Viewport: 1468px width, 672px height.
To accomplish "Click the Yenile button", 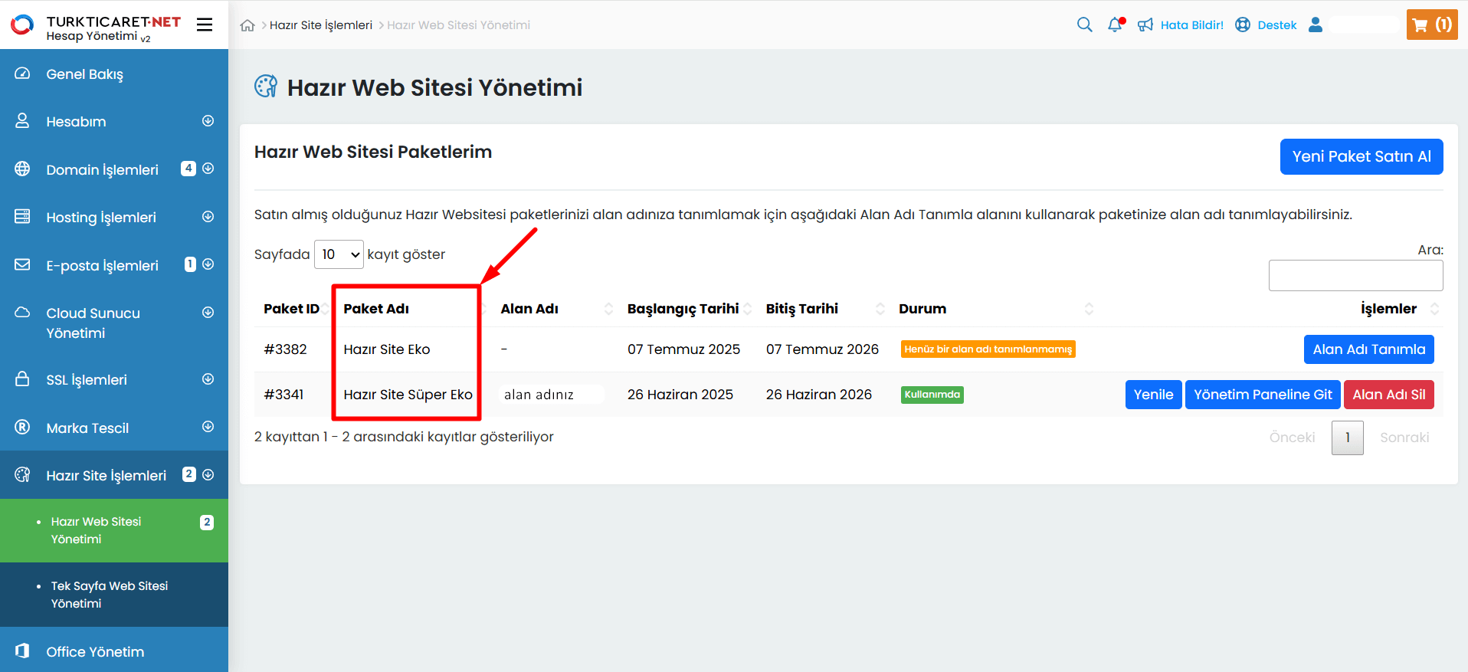I will (1153, 395).
